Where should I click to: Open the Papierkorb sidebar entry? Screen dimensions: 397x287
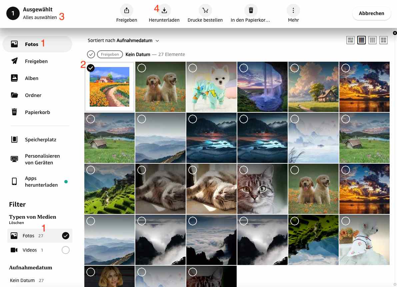coord(37,112)
